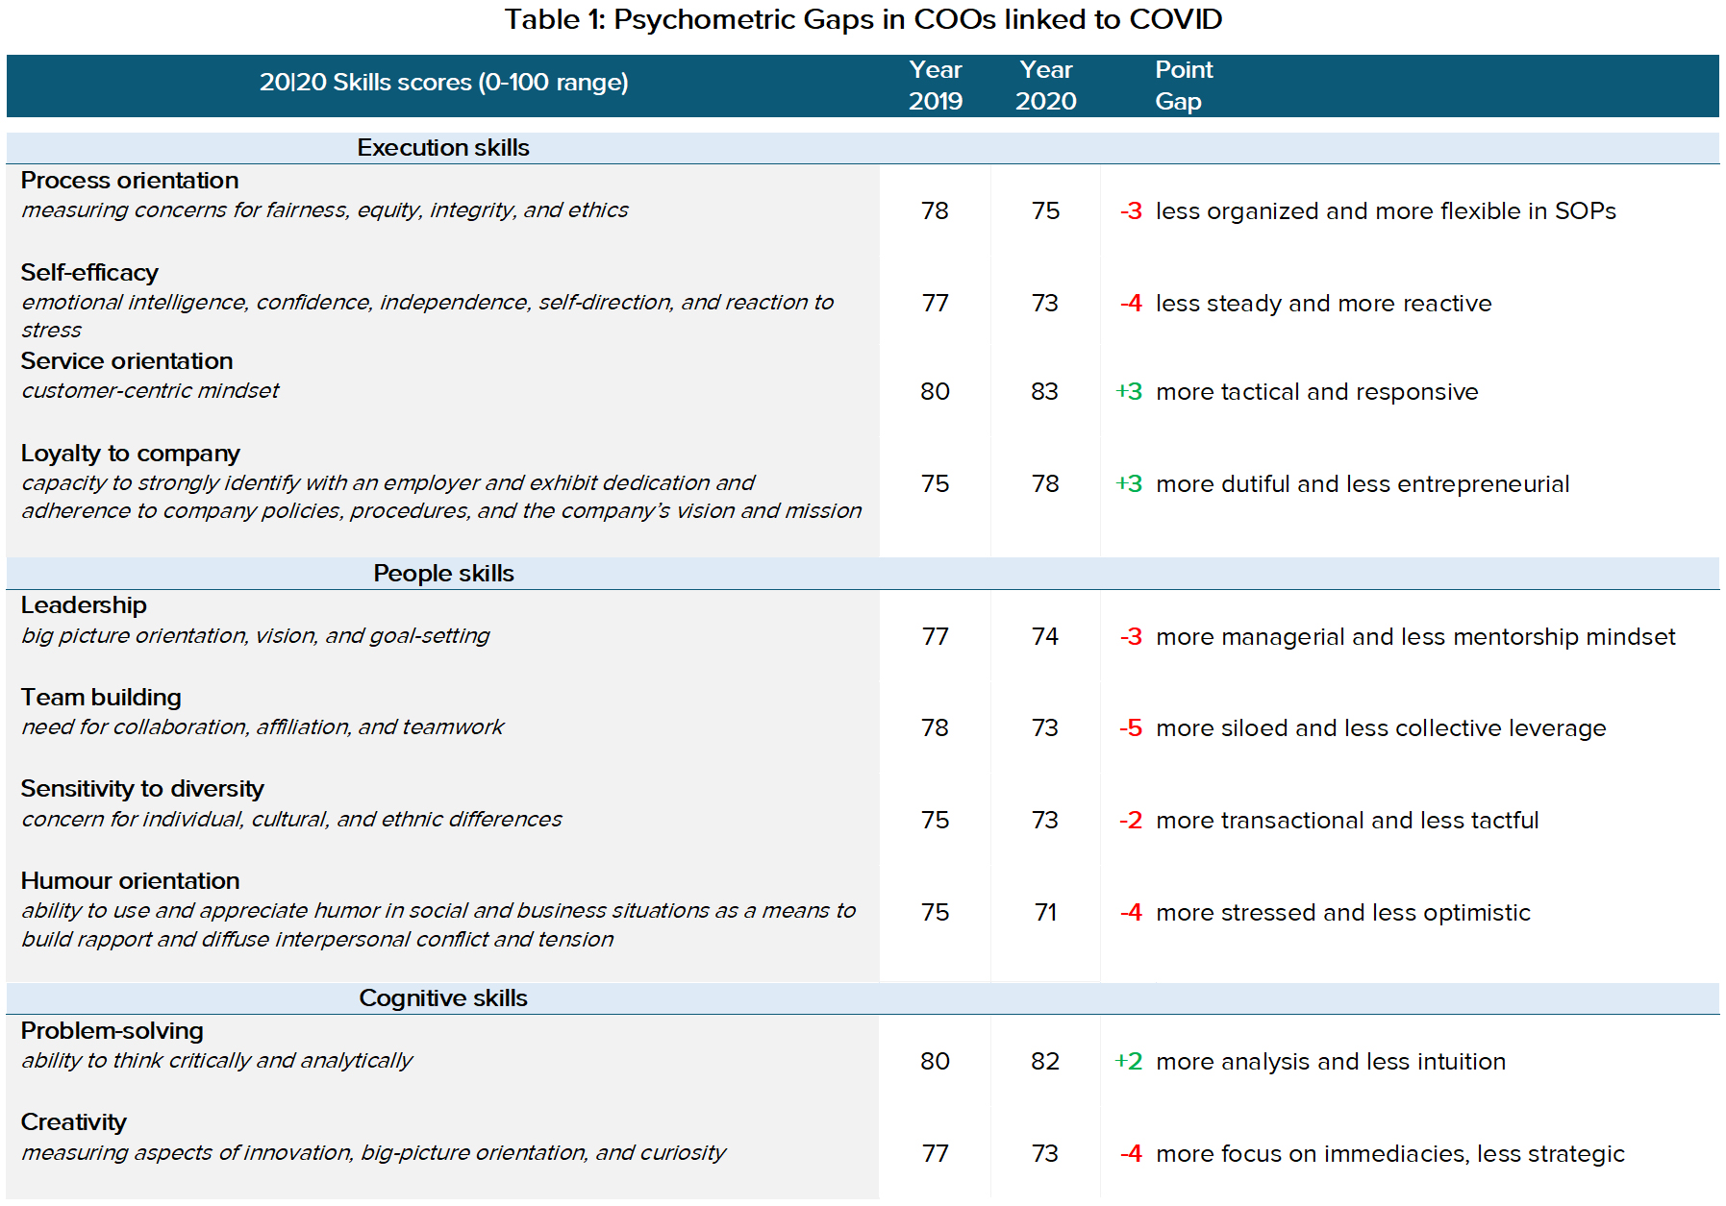
Task: Click the table title about Psychometric Gaps
Action: [863, 19]
